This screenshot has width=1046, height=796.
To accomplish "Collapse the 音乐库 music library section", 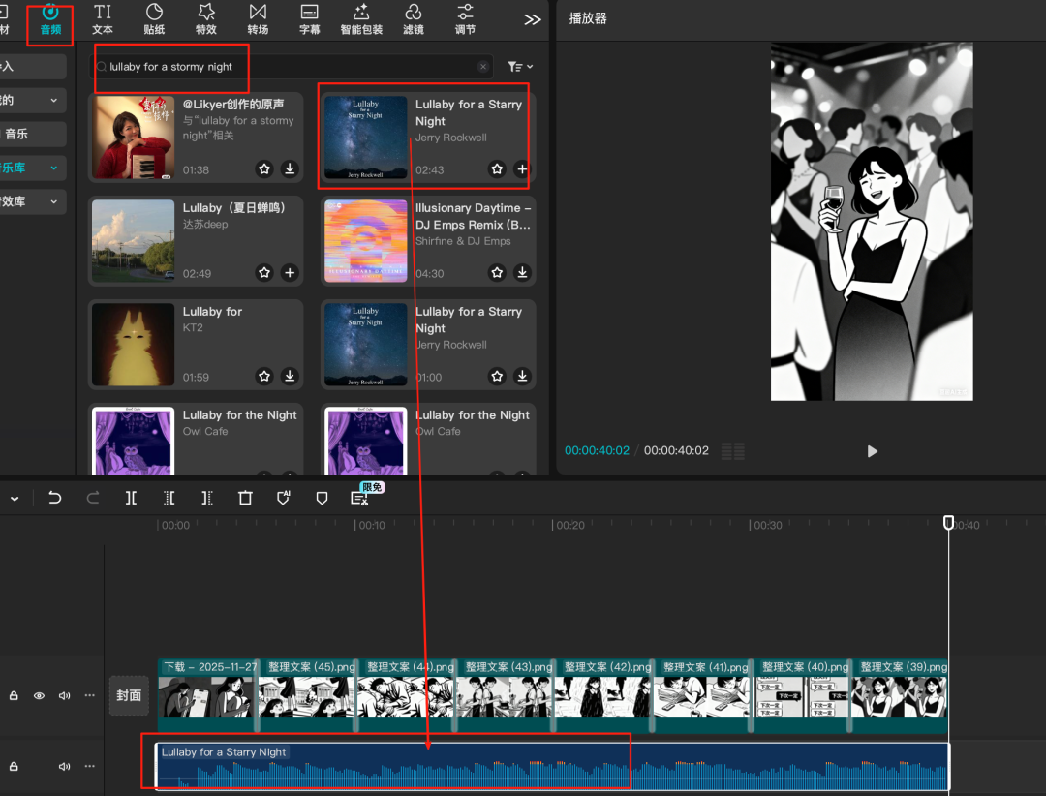I will click(x=53, y=168).
